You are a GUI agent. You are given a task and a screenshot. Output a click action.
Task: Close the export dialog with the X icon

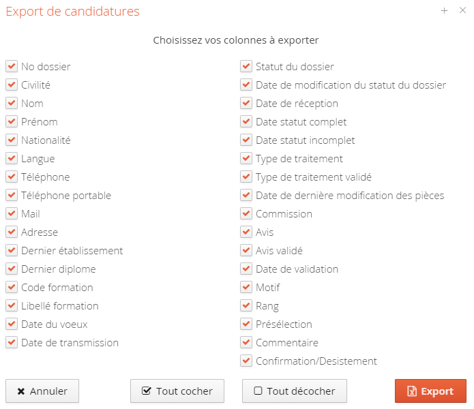coord(461,11)
